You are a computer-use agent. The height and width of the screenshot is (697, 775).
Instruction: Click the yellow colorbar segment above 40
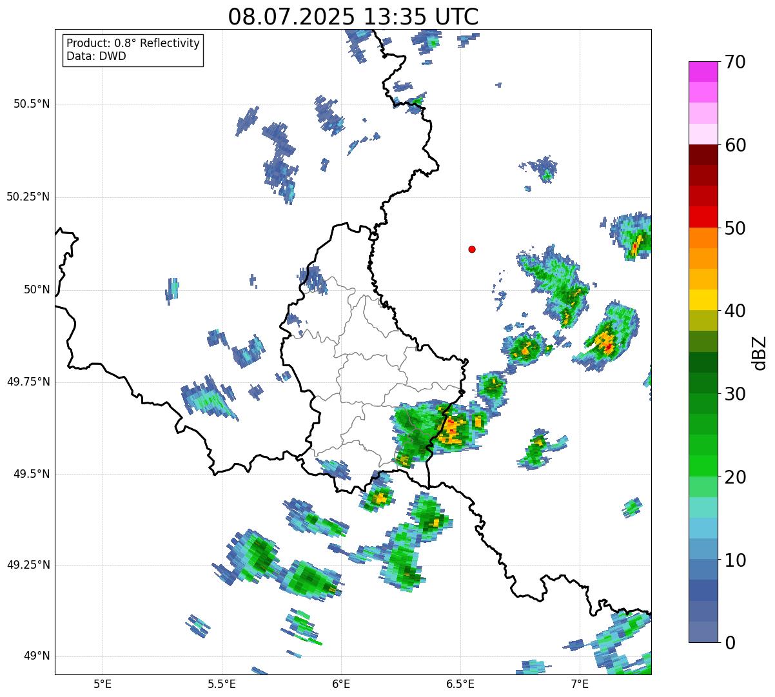[x=703, y=300]
